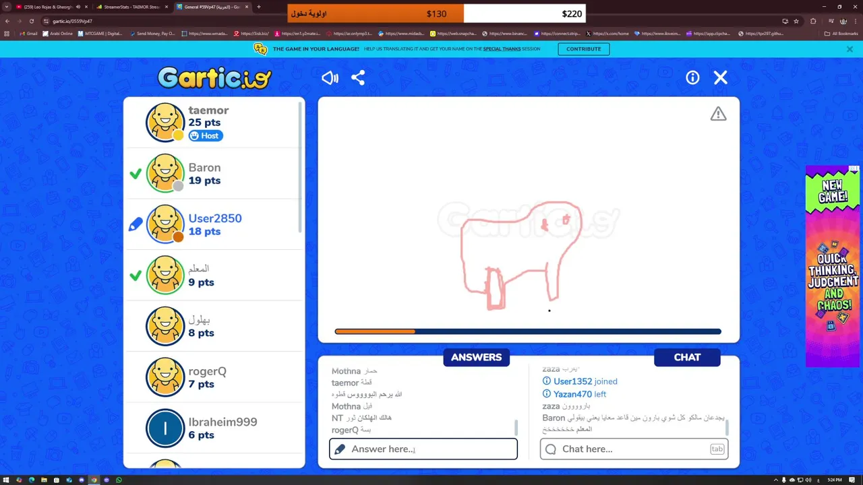The height and width of the screenshot is (485, 863).
Task: Open the NEW GAME advertisement banner
Action: (833, 266)
